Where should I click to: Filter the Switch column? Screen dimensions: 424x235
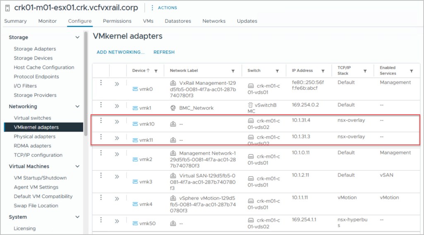[277, 71]
